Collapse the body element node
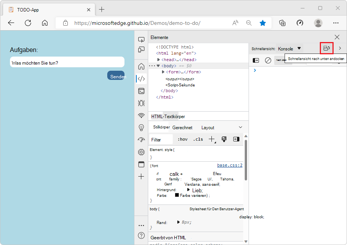This screenshot has width=347, height=245. click(x=158, y=66)
